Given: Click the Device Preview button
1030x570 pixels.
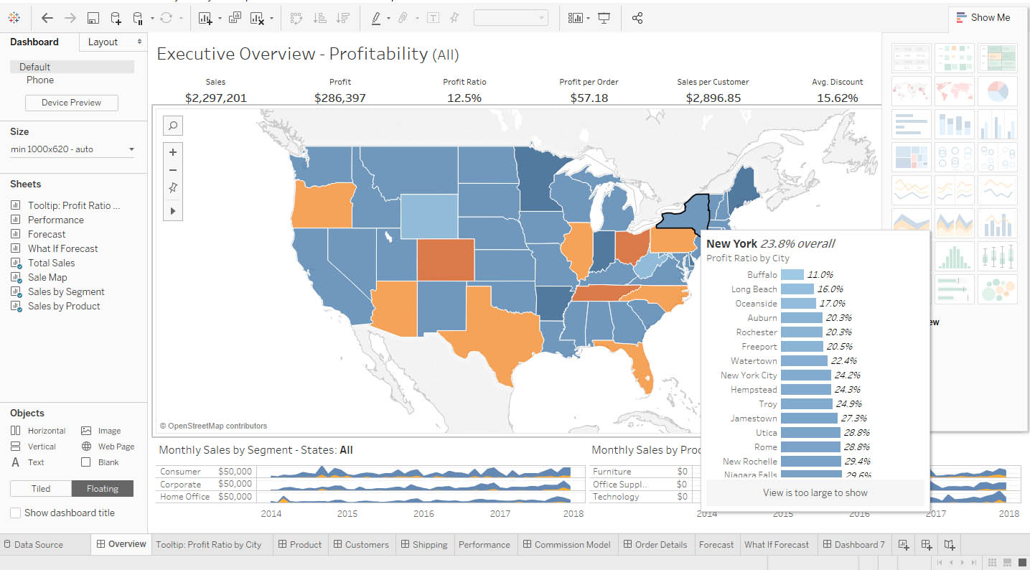Looking at the screenshot, I should pos(72,103).
